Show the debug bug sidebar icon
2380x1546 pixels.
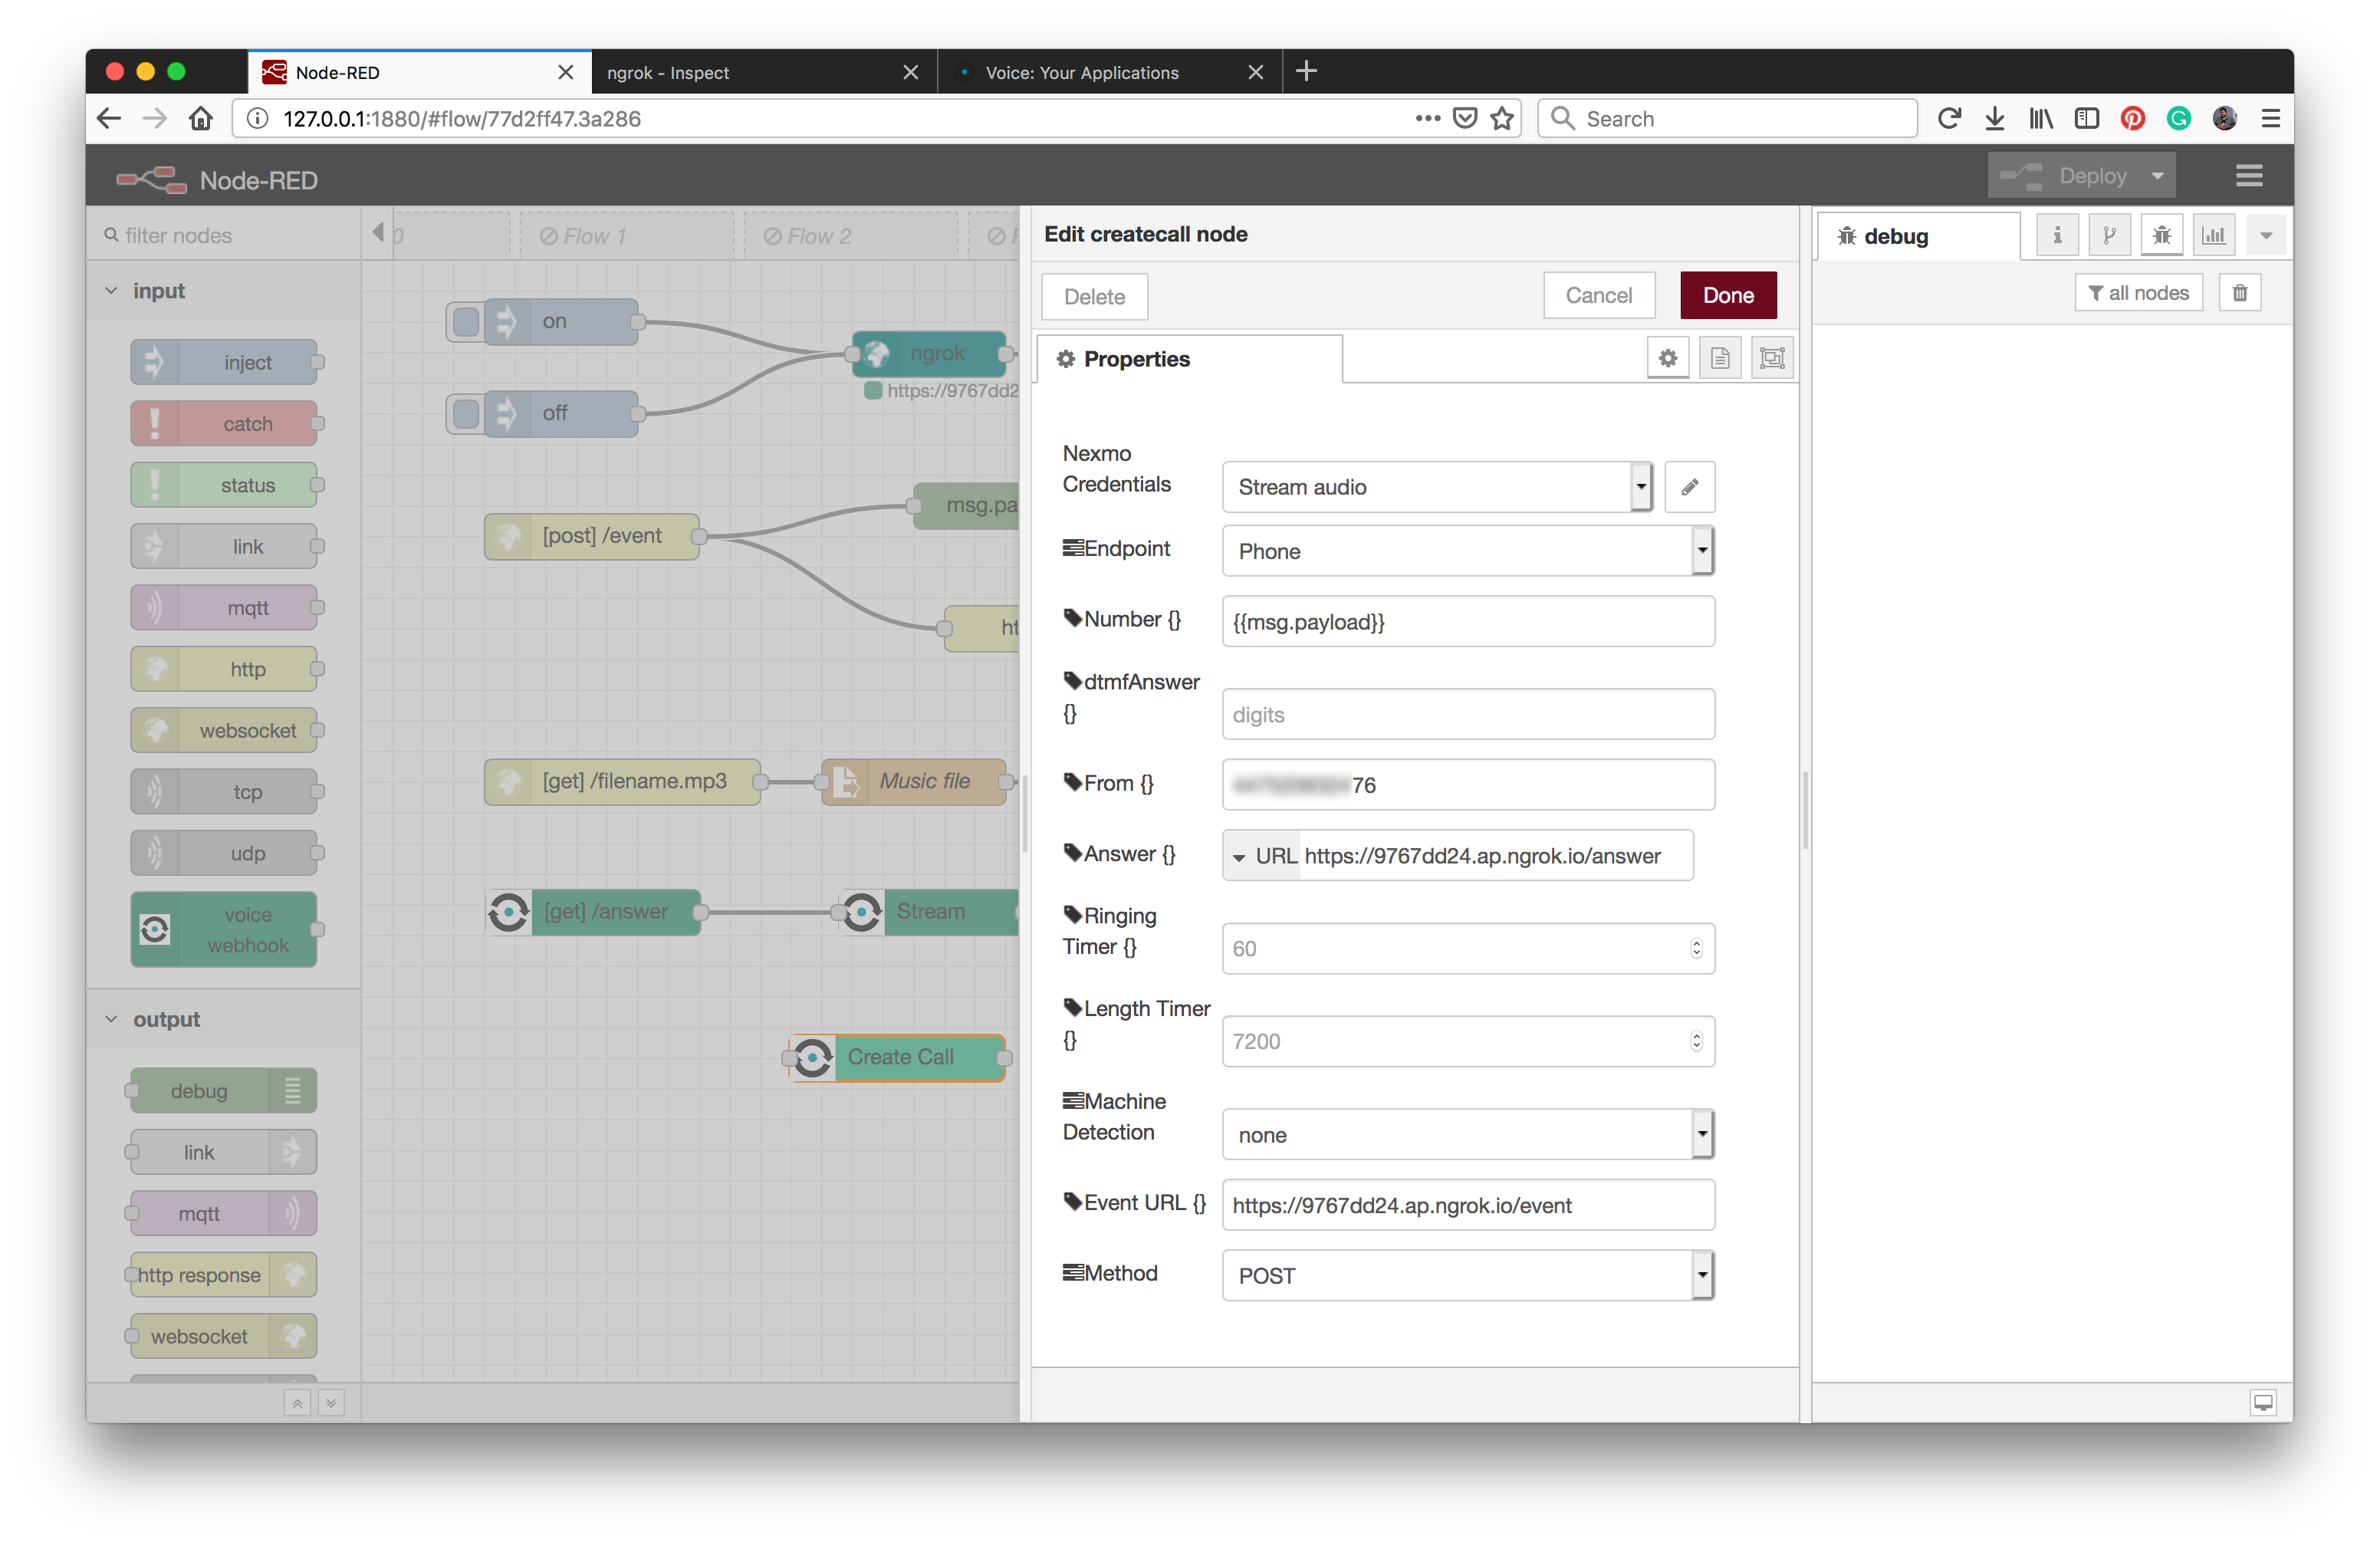pos(2161,236)
